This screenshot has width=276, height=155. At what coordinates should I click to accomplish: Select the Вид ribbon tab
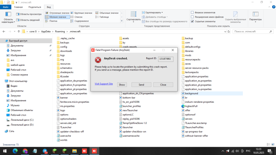pos(49,7)
